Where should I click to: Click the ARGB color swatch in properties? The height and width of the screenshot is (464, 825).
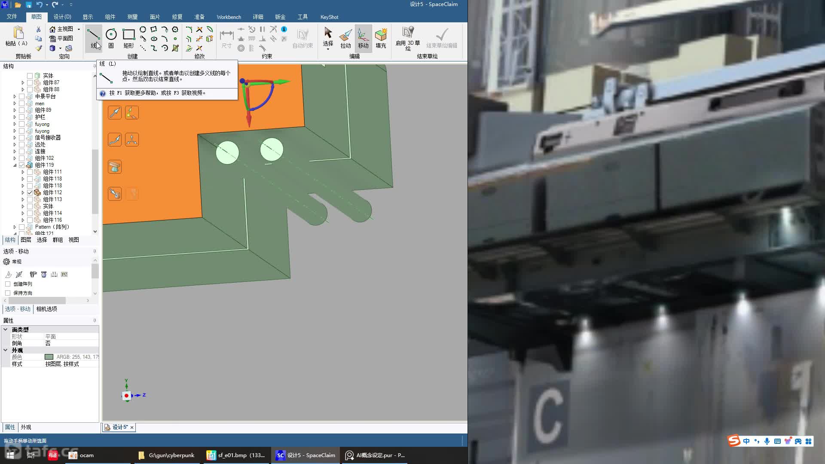pyautogui.click(x=49, y=357)
